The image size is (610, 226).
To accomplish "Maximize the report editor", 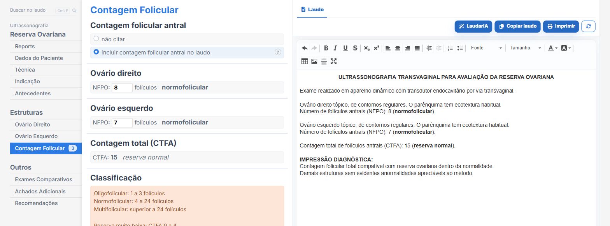I will pos(333,61).
